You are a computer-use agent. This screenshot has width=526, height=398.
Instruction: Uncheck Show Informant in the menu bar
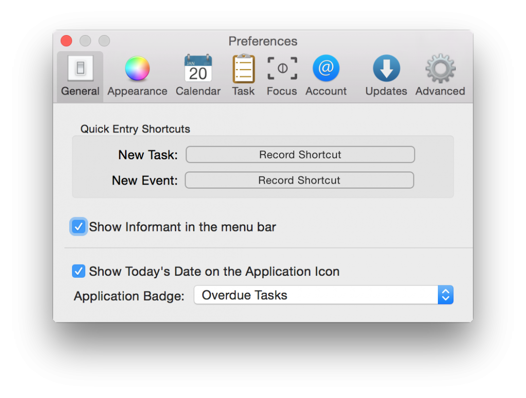78,227
